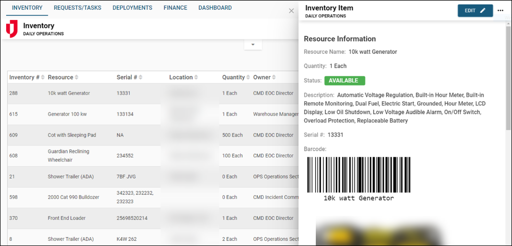Open the Dashboard tab

click(x=215, y=8)
